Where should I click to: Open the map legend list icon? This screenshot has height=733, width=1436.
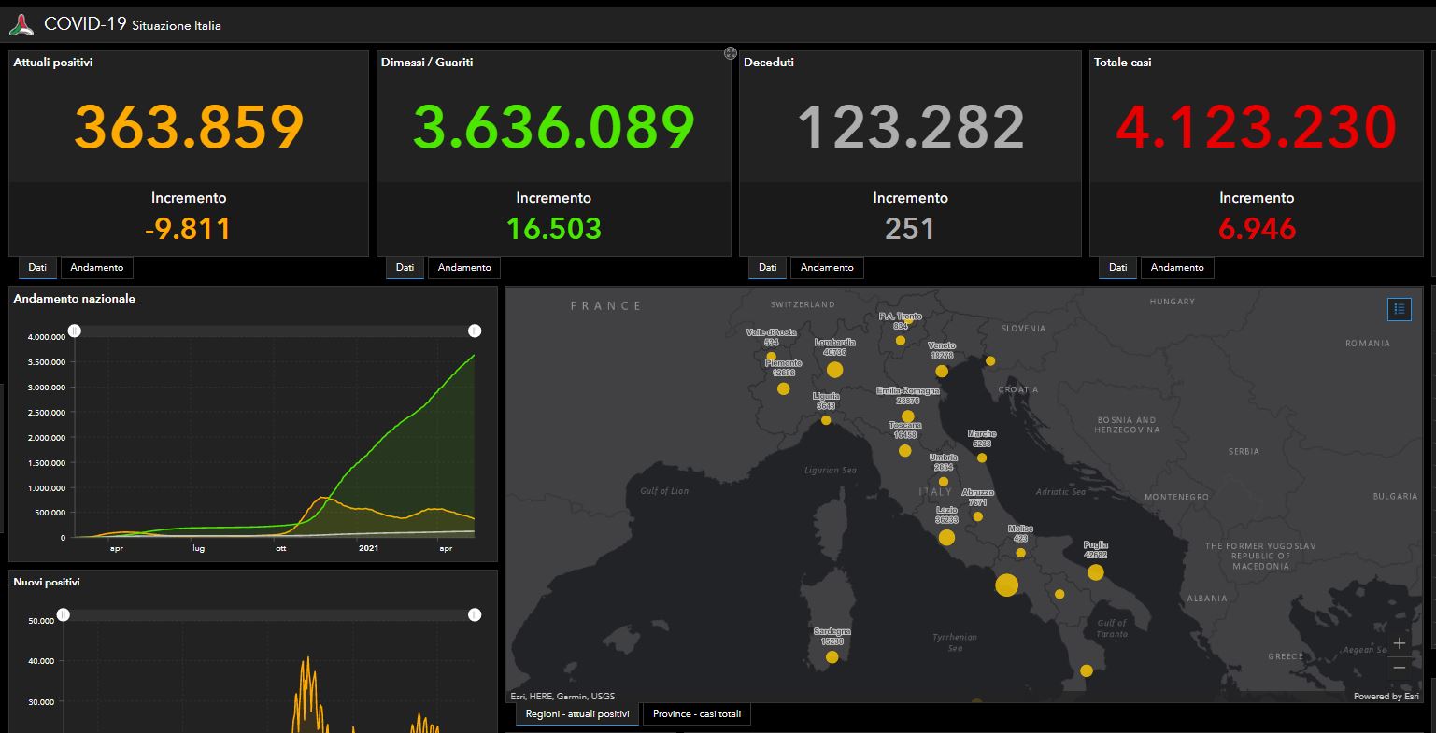click(x=1399, y=309)
